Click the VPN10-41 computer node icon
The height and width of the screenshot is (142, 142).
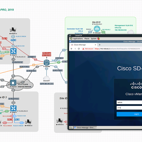click(x=60, y=121)
